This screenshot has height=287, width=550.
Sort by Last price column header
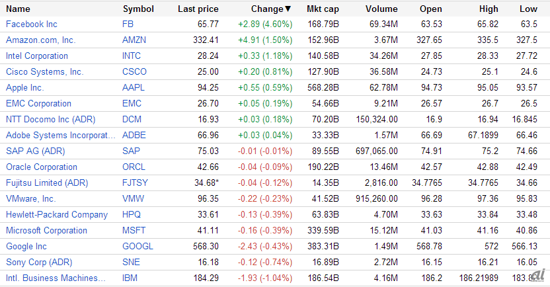[198, 9]
